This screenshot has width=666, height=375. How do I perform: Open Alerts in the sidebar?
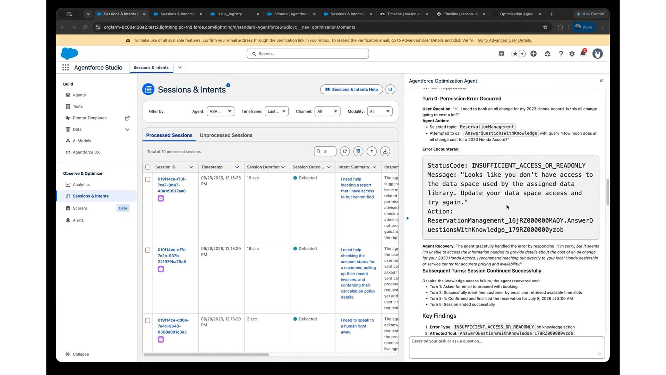(78, 220)
